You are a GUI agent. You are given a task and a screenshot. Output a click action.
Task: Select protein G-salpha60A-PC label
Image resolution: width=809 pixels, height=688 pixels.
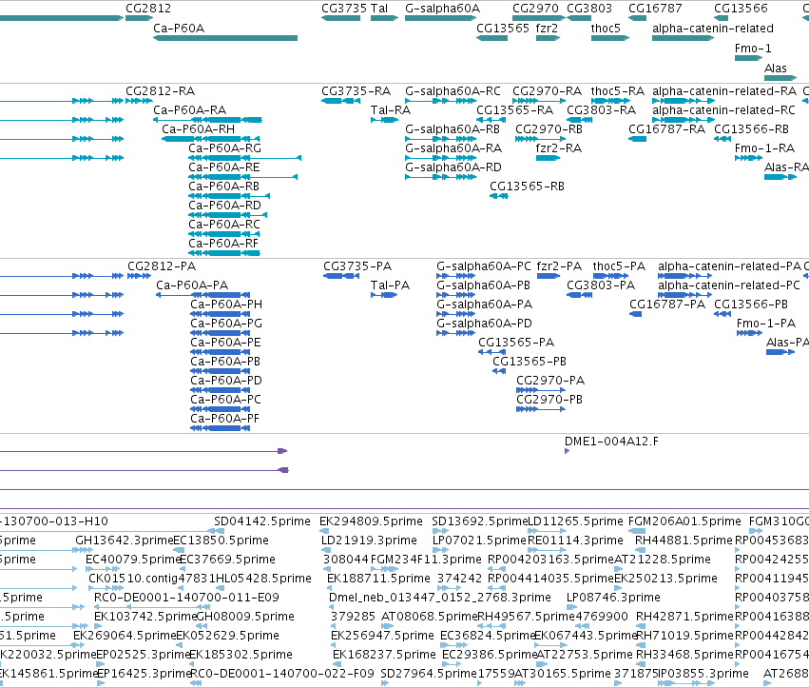pyautogui.click(x=484, y=266)
